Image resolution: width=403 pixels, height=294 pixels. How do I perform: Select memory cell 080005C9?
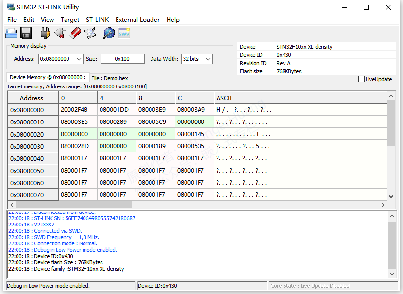155,122
